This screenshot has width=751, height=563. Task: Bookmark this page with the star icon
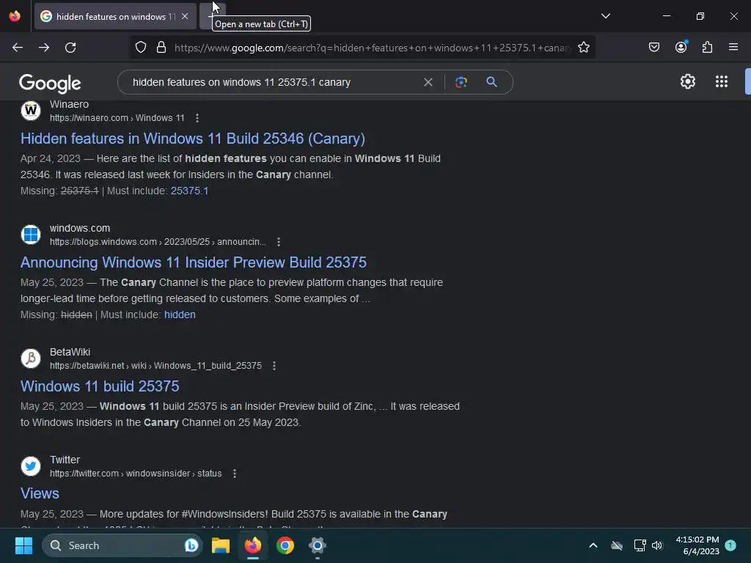pos(583,48)
